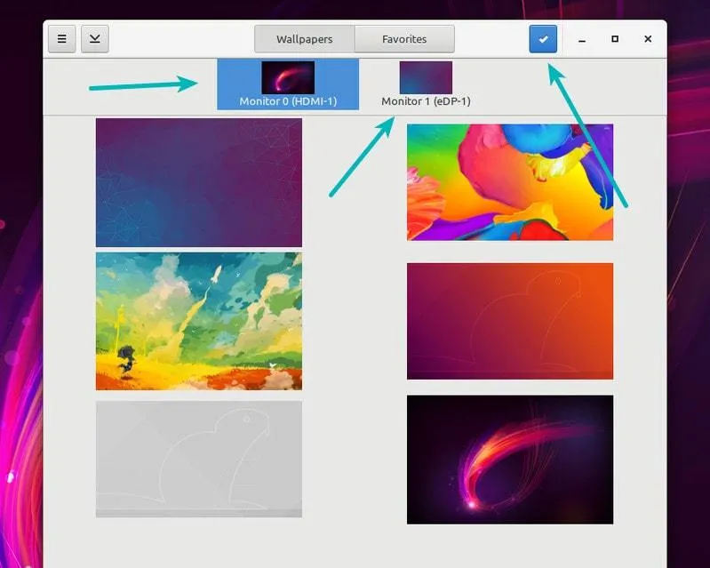This screenshot has width=710, height=568.
Task: Choose the colorful abstract paint wallpaper
Action: click(x=510, y=182)
